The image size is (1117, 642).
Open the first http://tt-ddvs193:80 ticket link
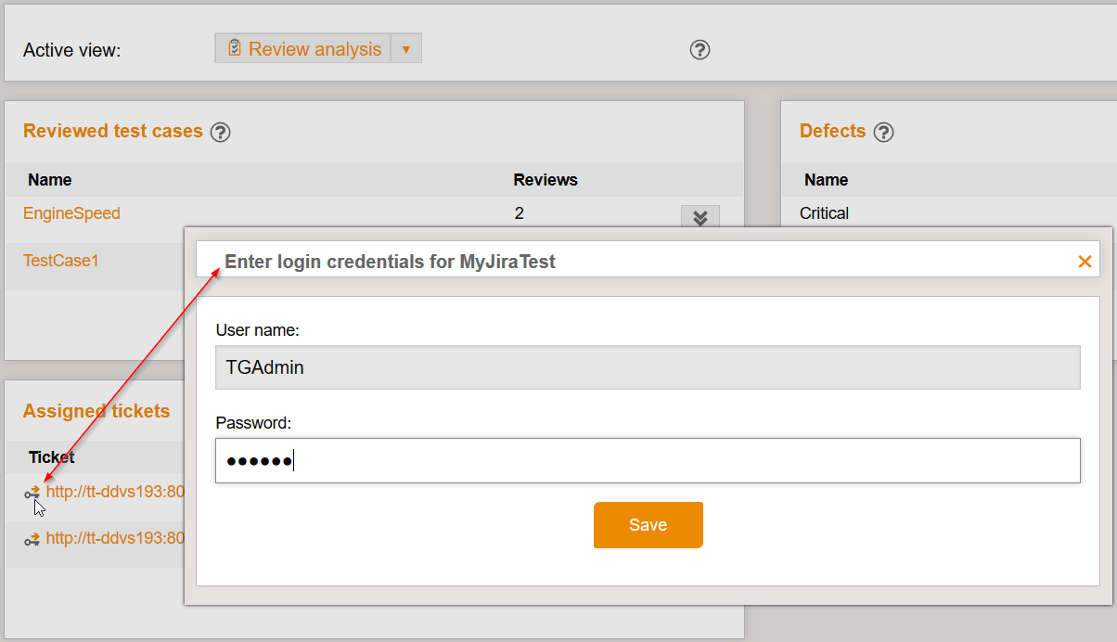[113, 492]
